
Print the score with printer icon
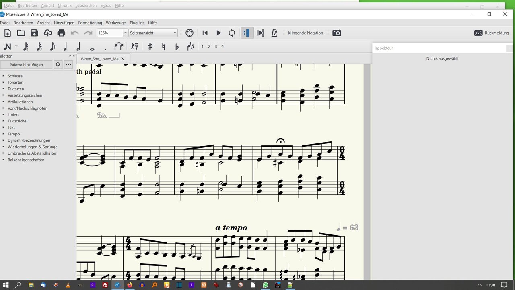point(61,33)
